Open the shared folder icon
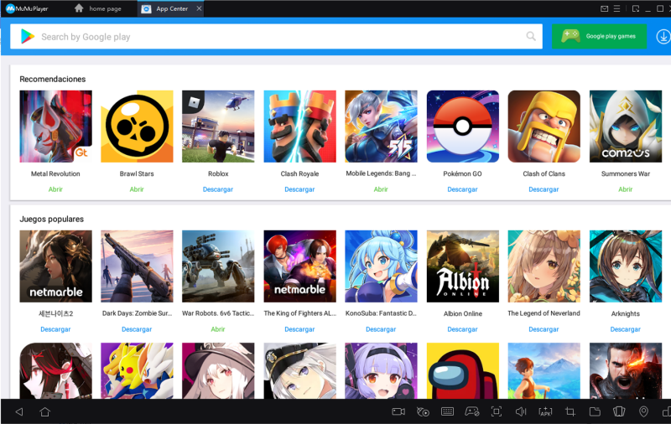Viewport: 671px width, 424px height. 595,411
